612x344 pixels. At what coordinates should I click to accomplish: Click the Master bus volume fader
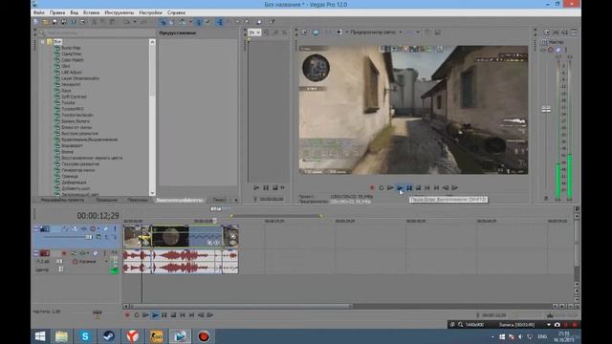[546, 110]
